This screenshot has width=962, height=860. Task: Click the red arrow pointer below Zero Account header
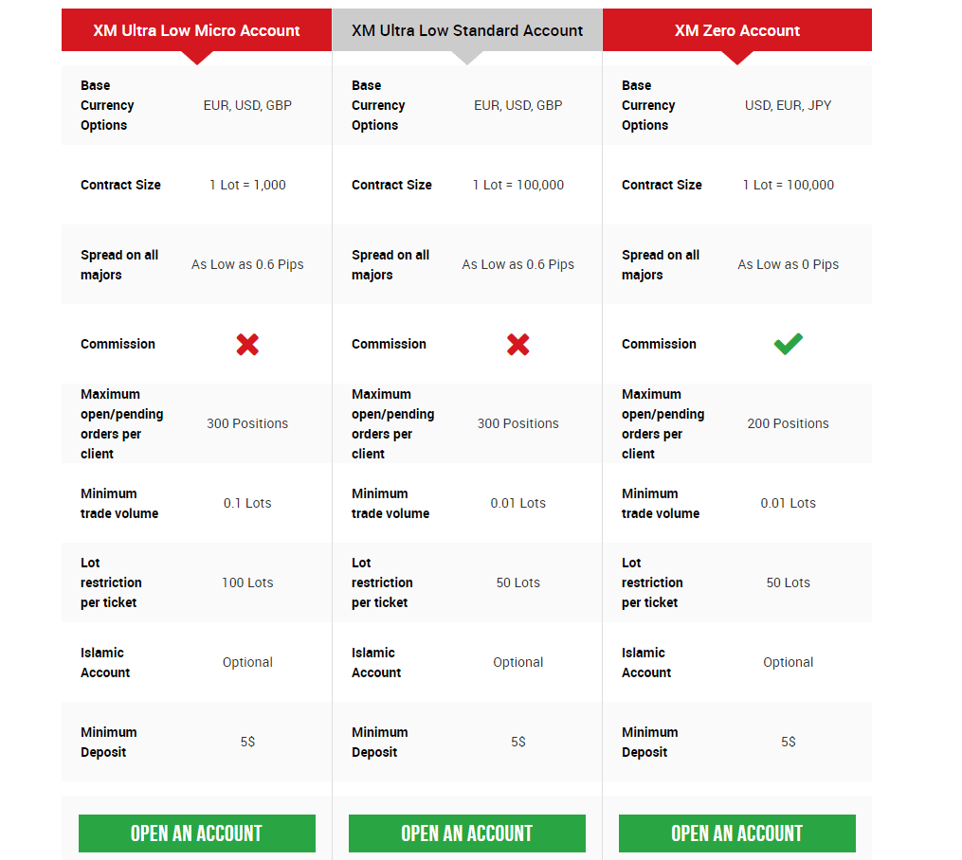736,57
